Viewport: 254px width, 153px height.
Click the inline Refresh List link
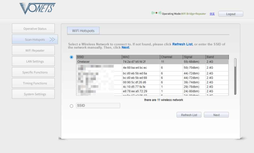coord(182,44)
